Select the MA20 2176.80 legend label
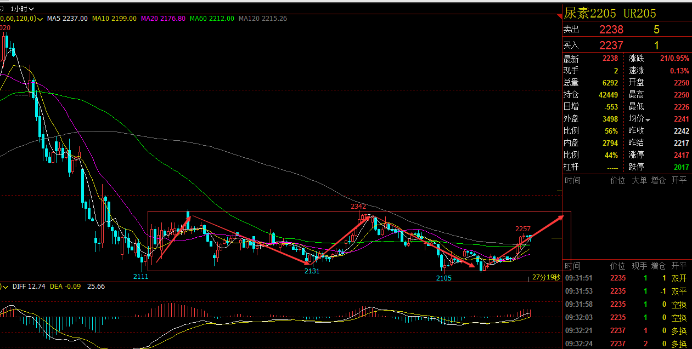 163,19
